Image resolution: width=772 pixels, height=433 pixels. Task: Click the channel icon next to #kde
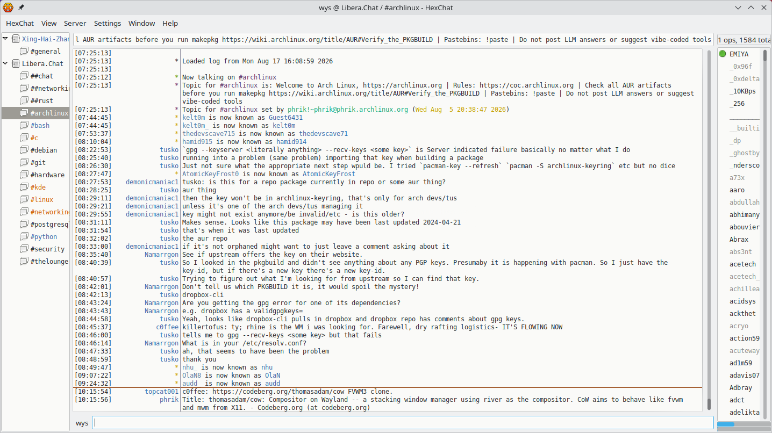pos(24,187)
